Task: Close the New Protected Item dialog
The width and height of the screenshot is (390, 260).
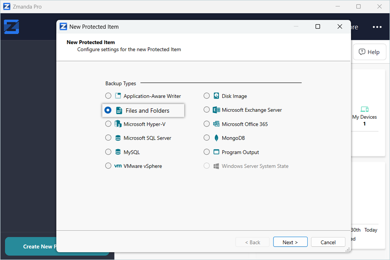Action: [340, 26]
